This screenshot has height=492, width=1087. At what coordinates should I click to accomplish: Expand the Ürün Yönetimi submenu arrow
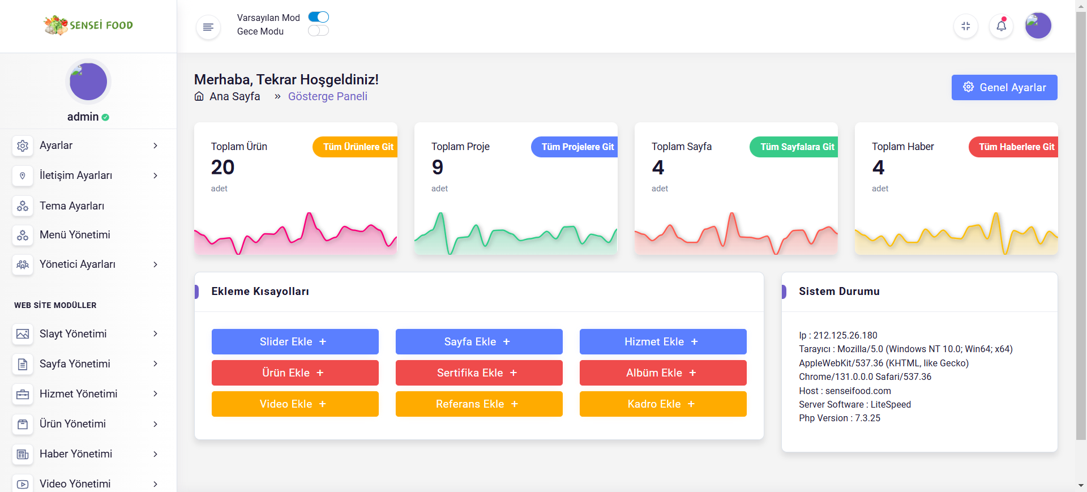click(x=155, y=424)
